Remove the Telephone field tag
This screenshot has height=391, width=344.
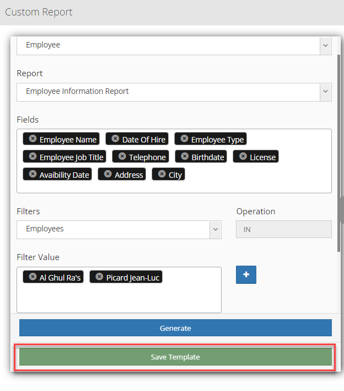(122, 156)
